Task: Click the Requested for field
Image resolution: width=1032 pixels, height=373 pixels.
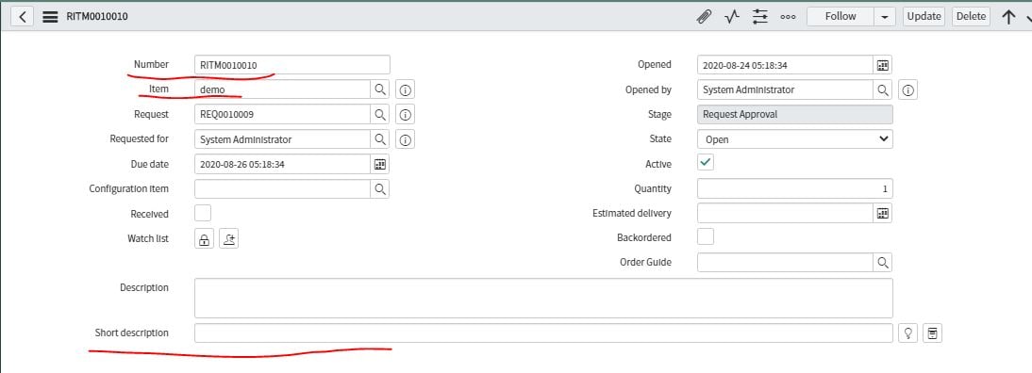Action: click(282, 139)
